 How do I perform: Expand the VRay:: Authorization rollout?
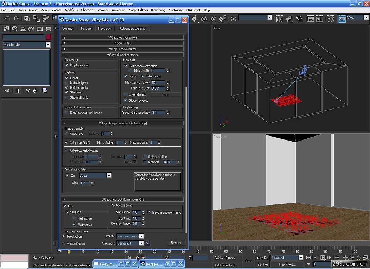123,37
